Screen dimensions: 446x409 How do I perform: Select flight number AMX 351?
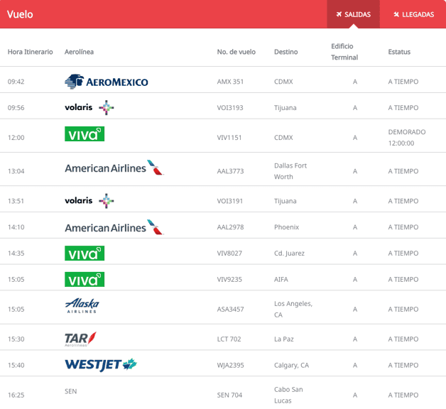[230, 82]
